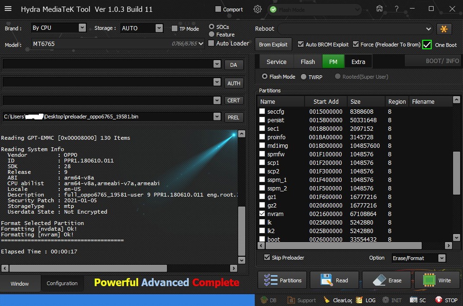Open LOG in status bar

click(x=366, y=300)
